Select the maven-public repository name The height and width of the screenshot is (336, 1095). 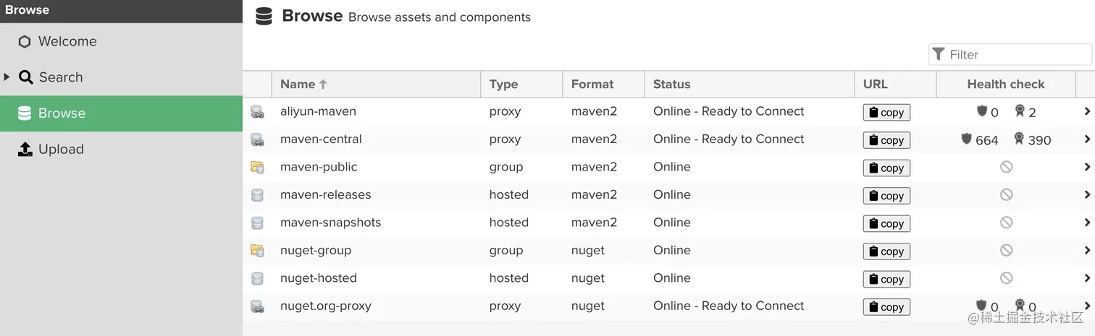pos(319,167)
